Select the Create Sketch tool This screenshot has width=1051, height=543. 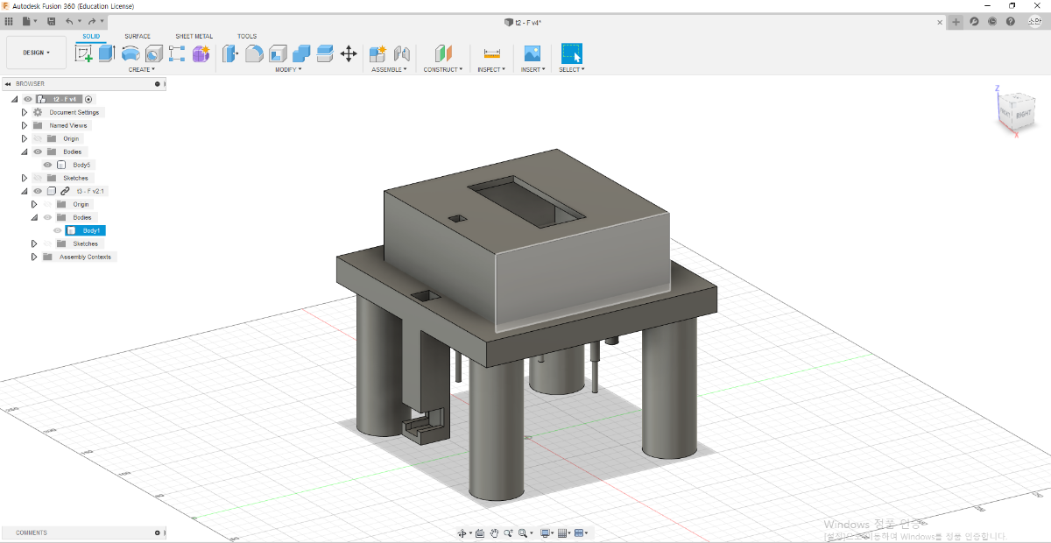[x=84, y=54]
